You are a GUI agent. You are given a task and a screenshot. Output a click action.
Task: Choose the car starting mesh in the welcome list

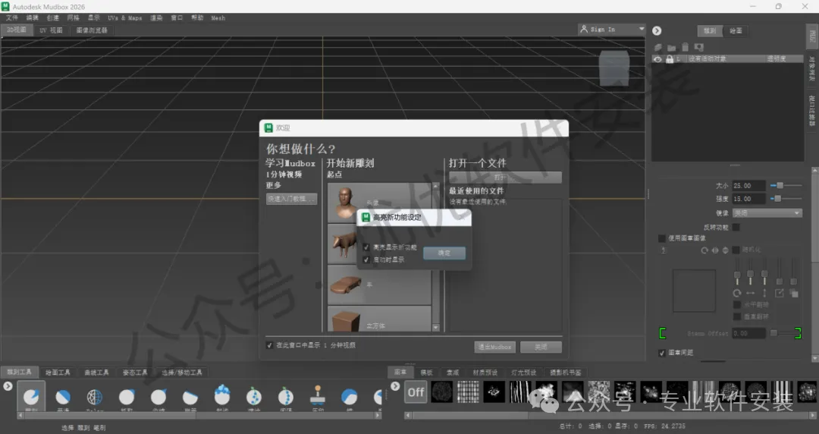[379, 285]
